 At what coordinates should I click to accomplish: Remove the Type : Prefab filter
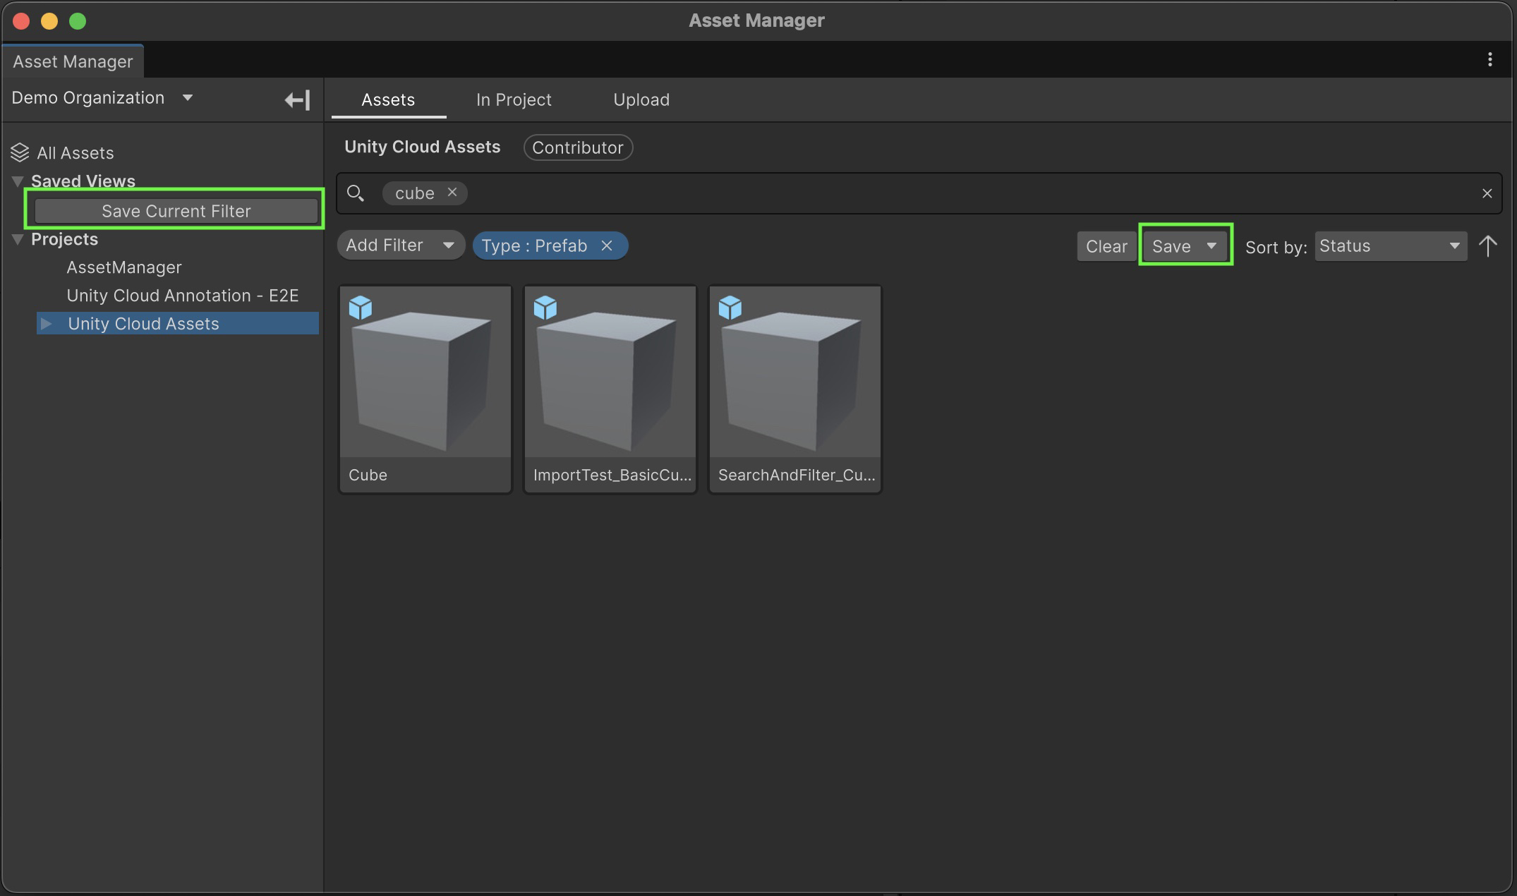[x=606, y=246]
